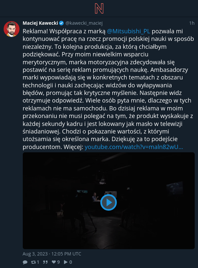Screen dimensions: 198x268
Task: Open the Maciej Kawecki display name link
Action: click(x=40, y=23)
